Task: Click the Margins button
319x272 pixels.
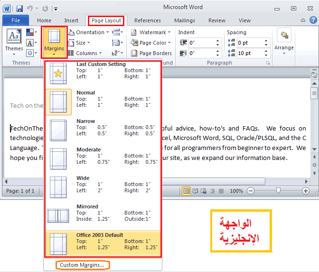Action: click(54, 42)
